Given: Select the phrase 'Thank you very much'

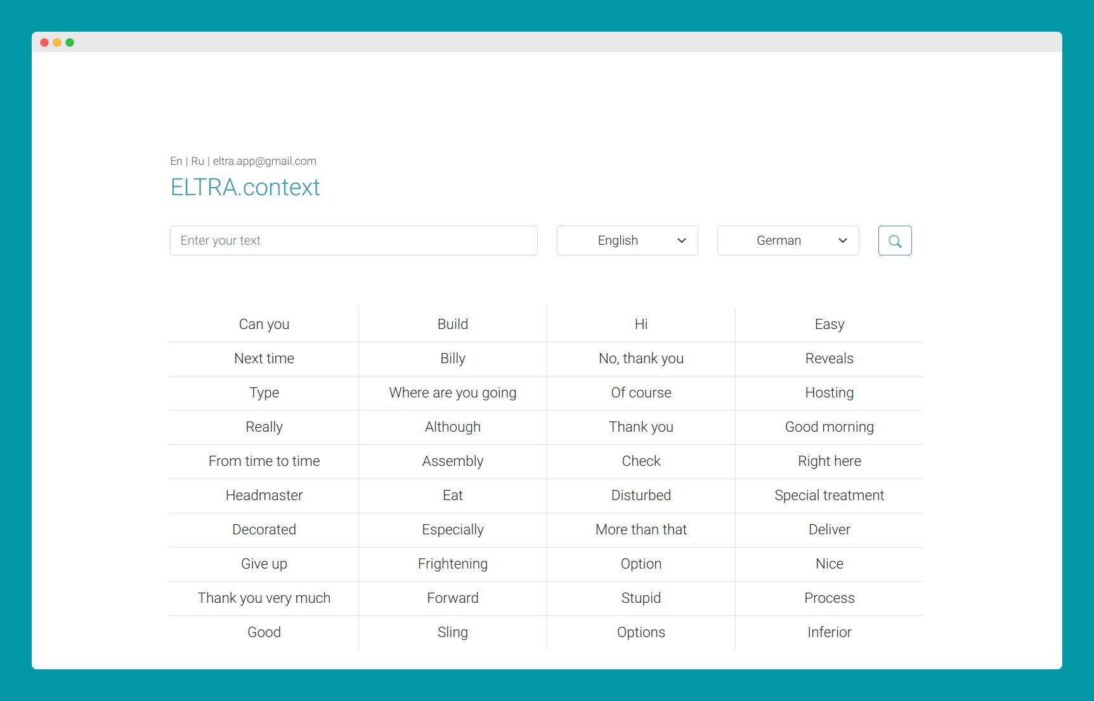Looking at the screenshot, I should tap(264, 598).
